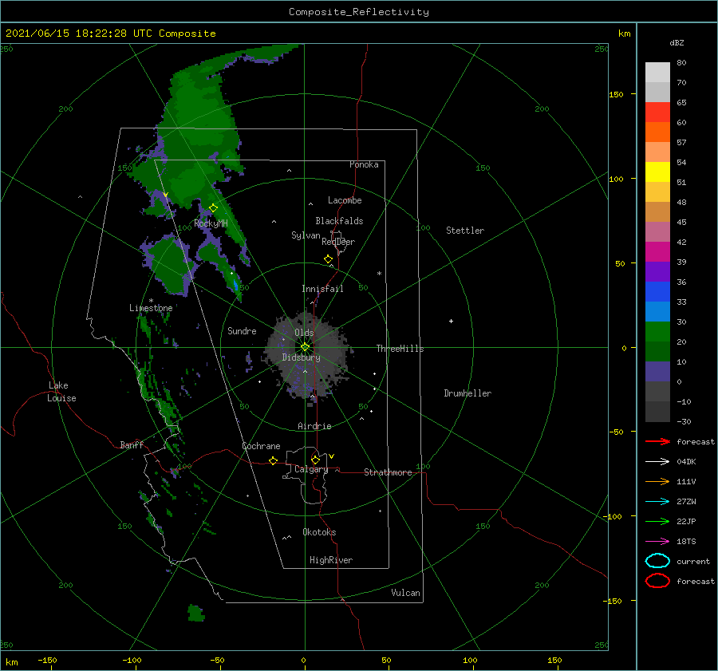Click the yellow diamond marker inside Calgary
The width and height of the screenshot is (718, 671).
pyautogui.click(x=315, y=460)
